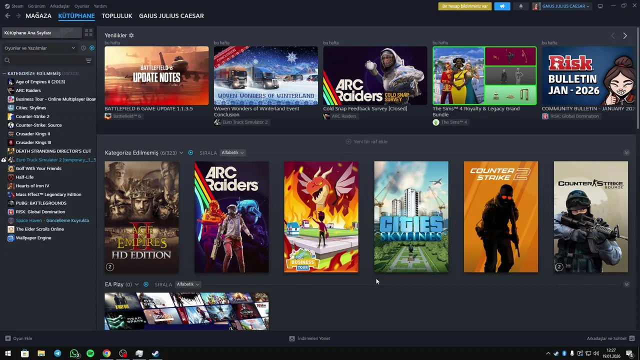Sort library by recent activity clock icon
Viewport: 640px width, 360px height.
[x=83, y=48]
